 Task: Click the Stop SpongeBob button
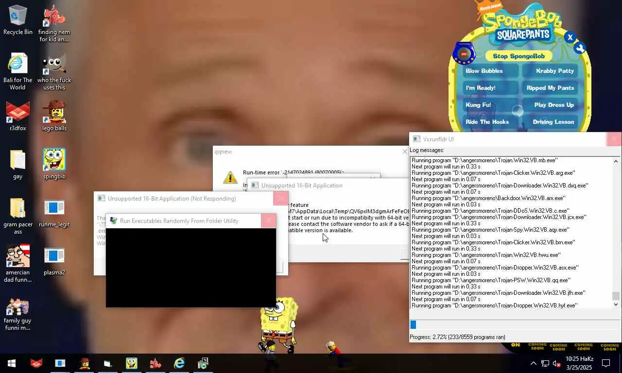[x=518, y=56]
